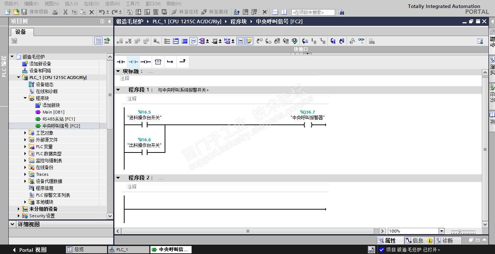495x254 pixels.
Task: Collapse the 详细视图 panel
Action: click(12, 225)
